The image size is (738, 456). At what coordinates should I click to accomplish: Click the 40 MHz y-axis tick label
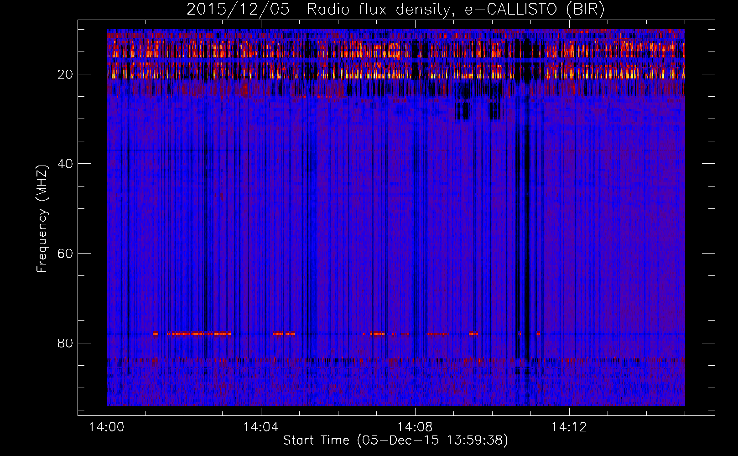(x=66, y=164)
